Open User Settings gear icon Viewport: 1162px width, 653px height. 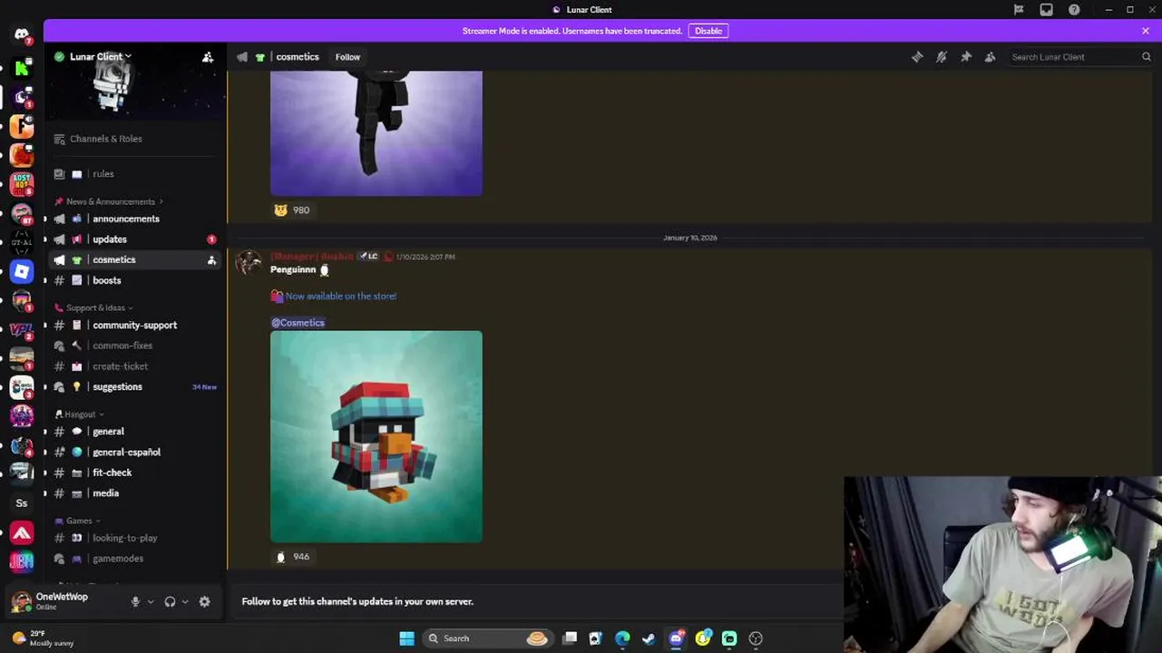[204, 601]
